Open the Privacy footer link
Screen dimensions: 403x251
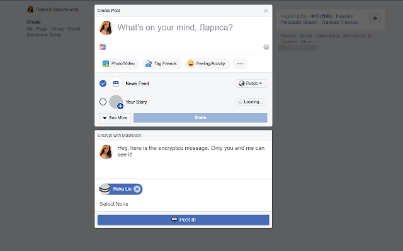(288, 36)
